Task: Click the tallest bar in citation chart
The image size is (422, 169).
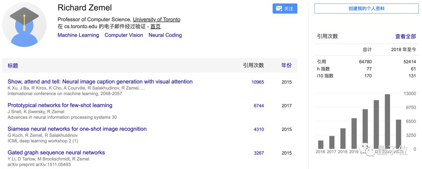Action: (387, 121)
